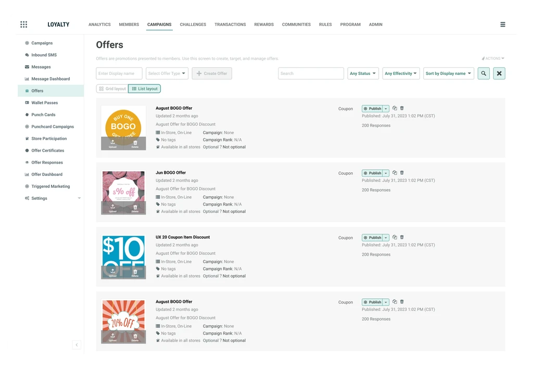This screenshot has width=533, height=369.
Task: Open the Any Effectivity dropdown
Action: pos(401,73)
